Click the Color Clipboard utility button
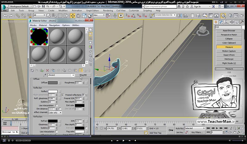Viewport: 247px width, 144px height. point(229,43)
